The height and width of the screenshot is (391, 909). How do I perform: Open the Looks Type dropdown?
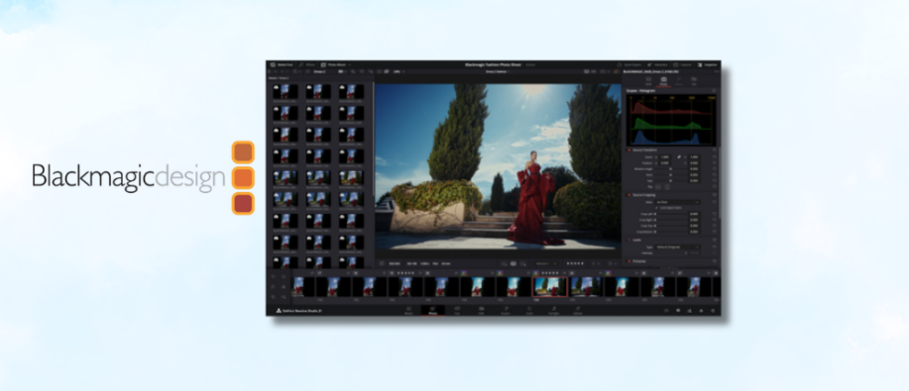676,246
